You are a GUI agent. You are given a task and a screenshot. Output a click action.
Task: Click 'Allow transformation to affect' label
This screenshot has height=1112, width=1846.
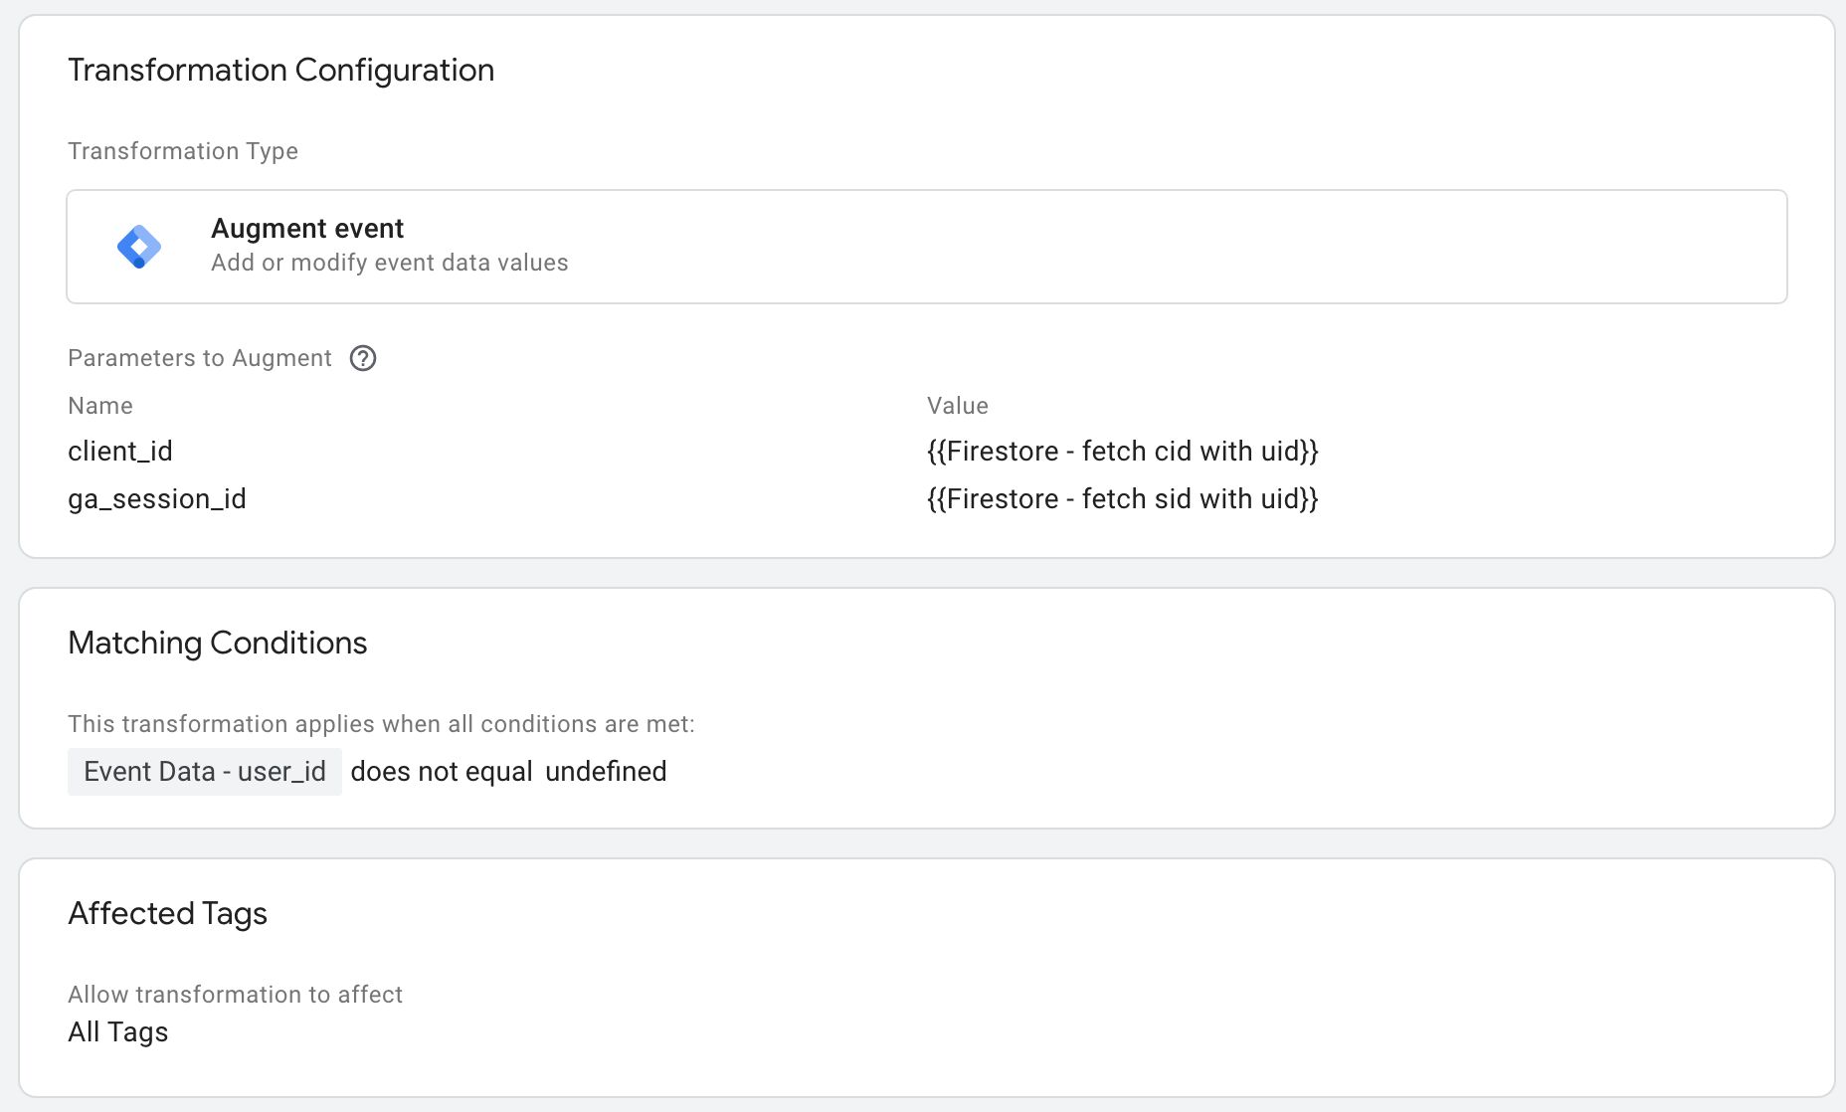coord(236,995)
